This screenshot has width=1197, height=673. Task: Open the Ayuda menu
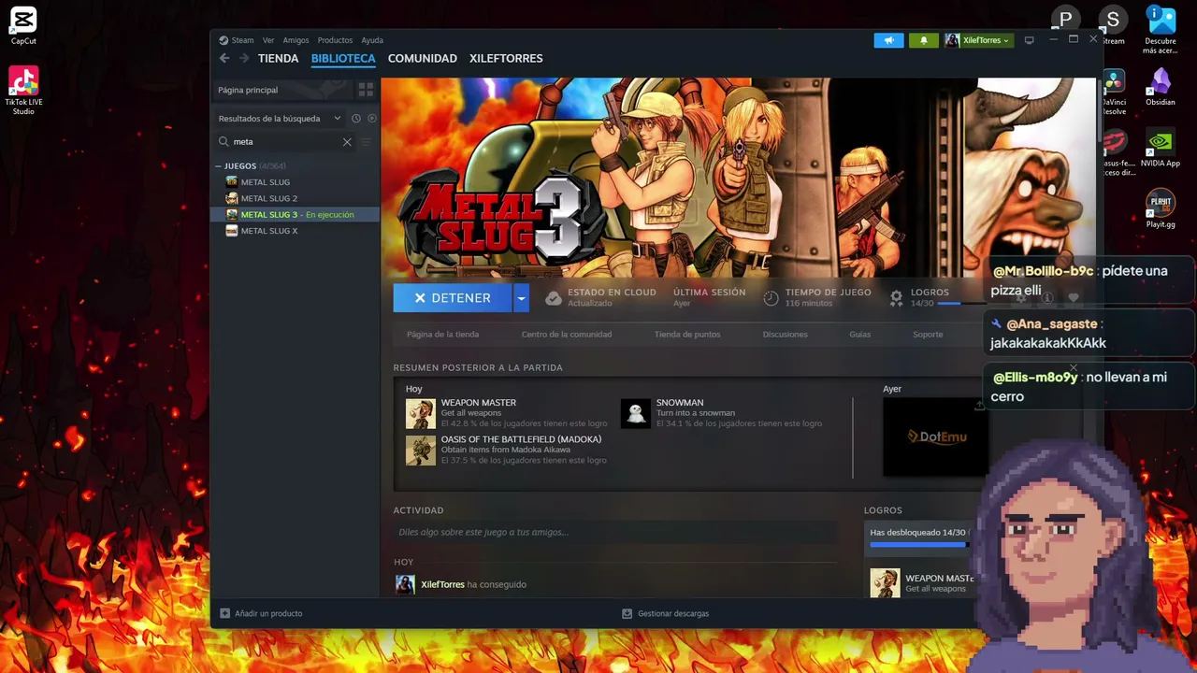click(372, 40)
